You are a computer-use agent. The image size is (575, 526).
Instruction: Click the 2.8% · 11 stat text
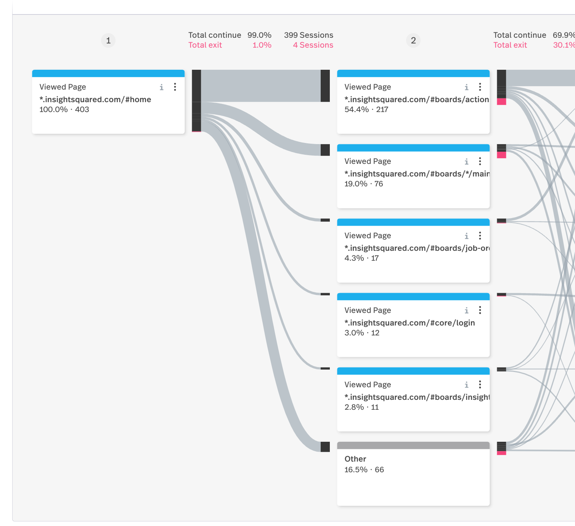coord(361,407)
